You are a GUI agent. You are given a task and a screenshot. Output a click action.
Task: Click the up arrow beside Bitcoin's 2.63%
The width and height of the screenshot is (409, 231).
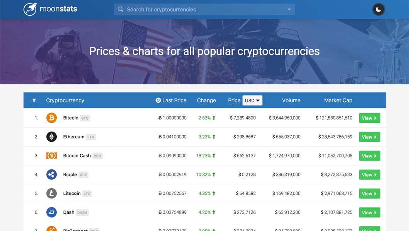[214, 118]
